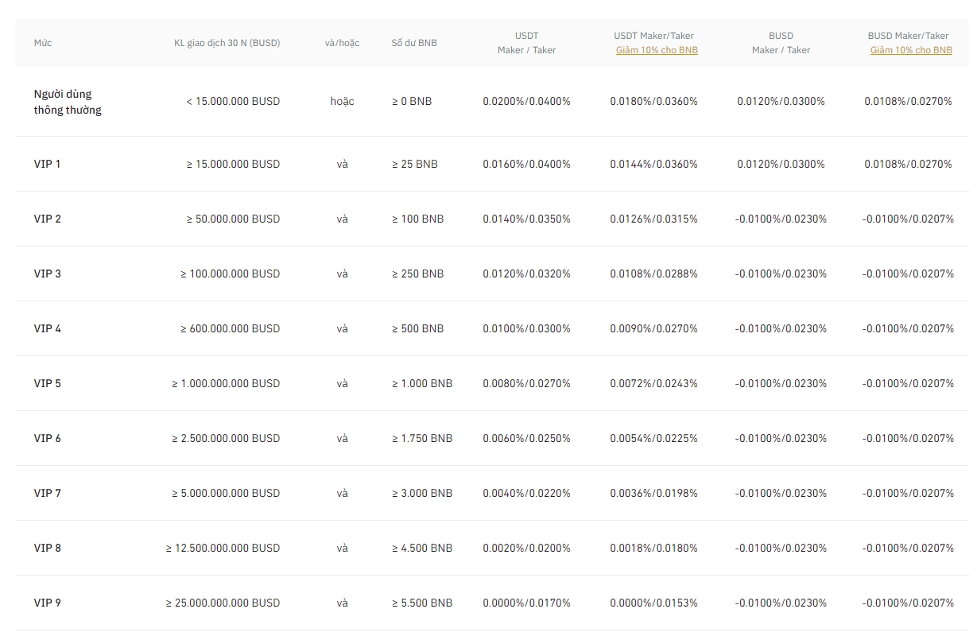Click the 'VIP 9' row label
This screenshot has height=636, width=977.
coord(47,603)
